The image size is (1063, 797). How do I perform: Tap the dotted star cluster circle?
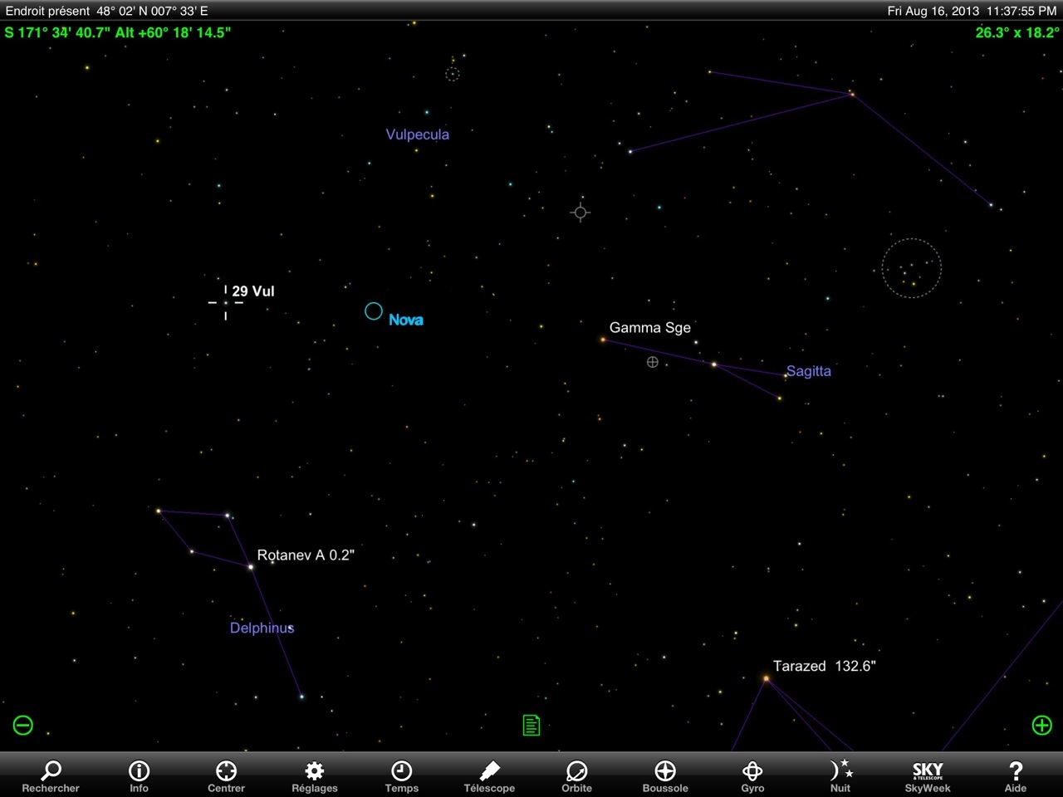[x=912, y=268]
